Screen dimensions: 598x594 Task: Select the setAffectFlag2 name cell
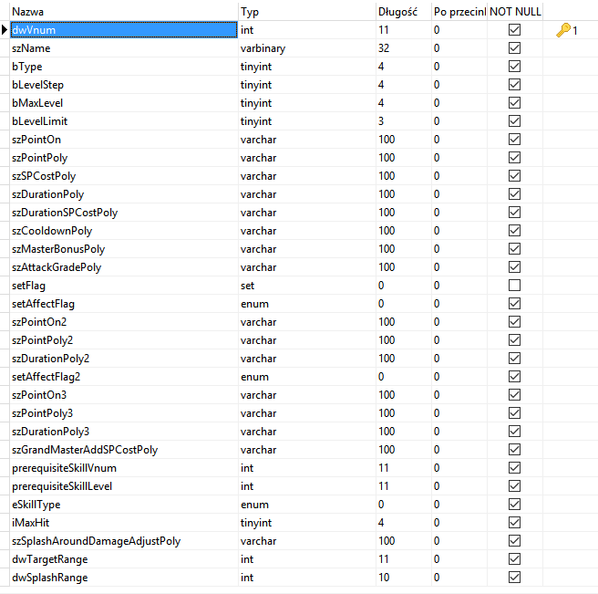pyautogui.click(x=124, y=377)
